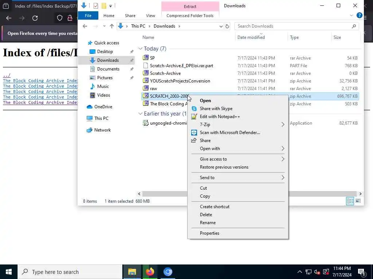The height and width of the screenshot is (279, 373).
Task: Click the Microsoft Defender shield icon
Action: coord(194,132)
